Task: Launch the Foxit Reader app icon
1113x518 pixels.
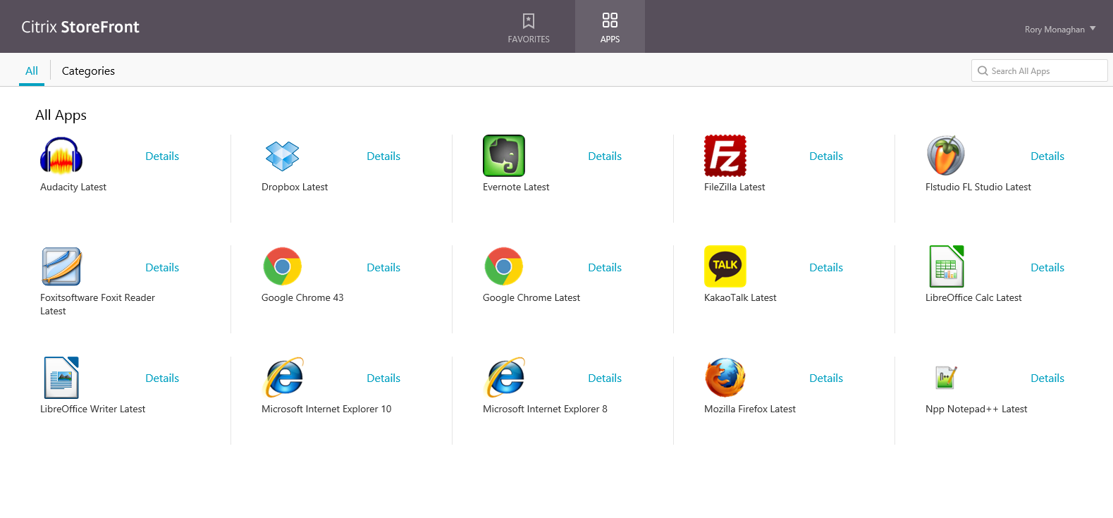Action: (x=61, y=266)
